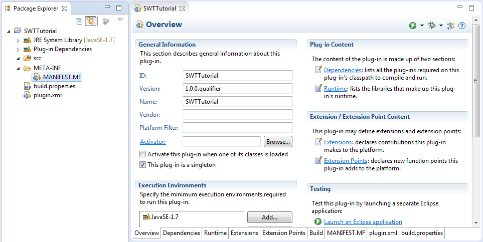Minimize the Package Explorer view
Viewport: 483px width, 242px height.
pos(107,7)
